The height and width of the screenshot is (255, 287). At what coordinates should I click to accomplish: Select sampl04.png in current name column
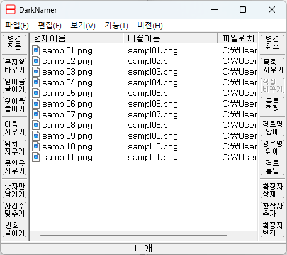tap(67, 83)
